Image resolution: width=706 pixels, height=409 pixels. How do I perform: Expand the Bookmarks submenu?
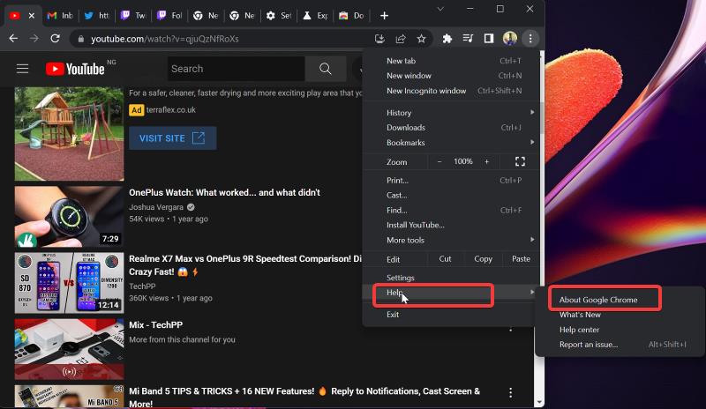[459, 143]
